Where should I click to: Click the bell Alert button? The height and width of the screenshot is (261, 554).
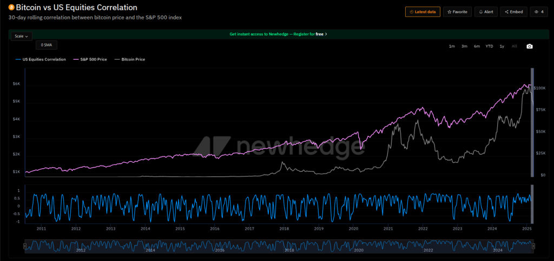[x=486, y=11]
